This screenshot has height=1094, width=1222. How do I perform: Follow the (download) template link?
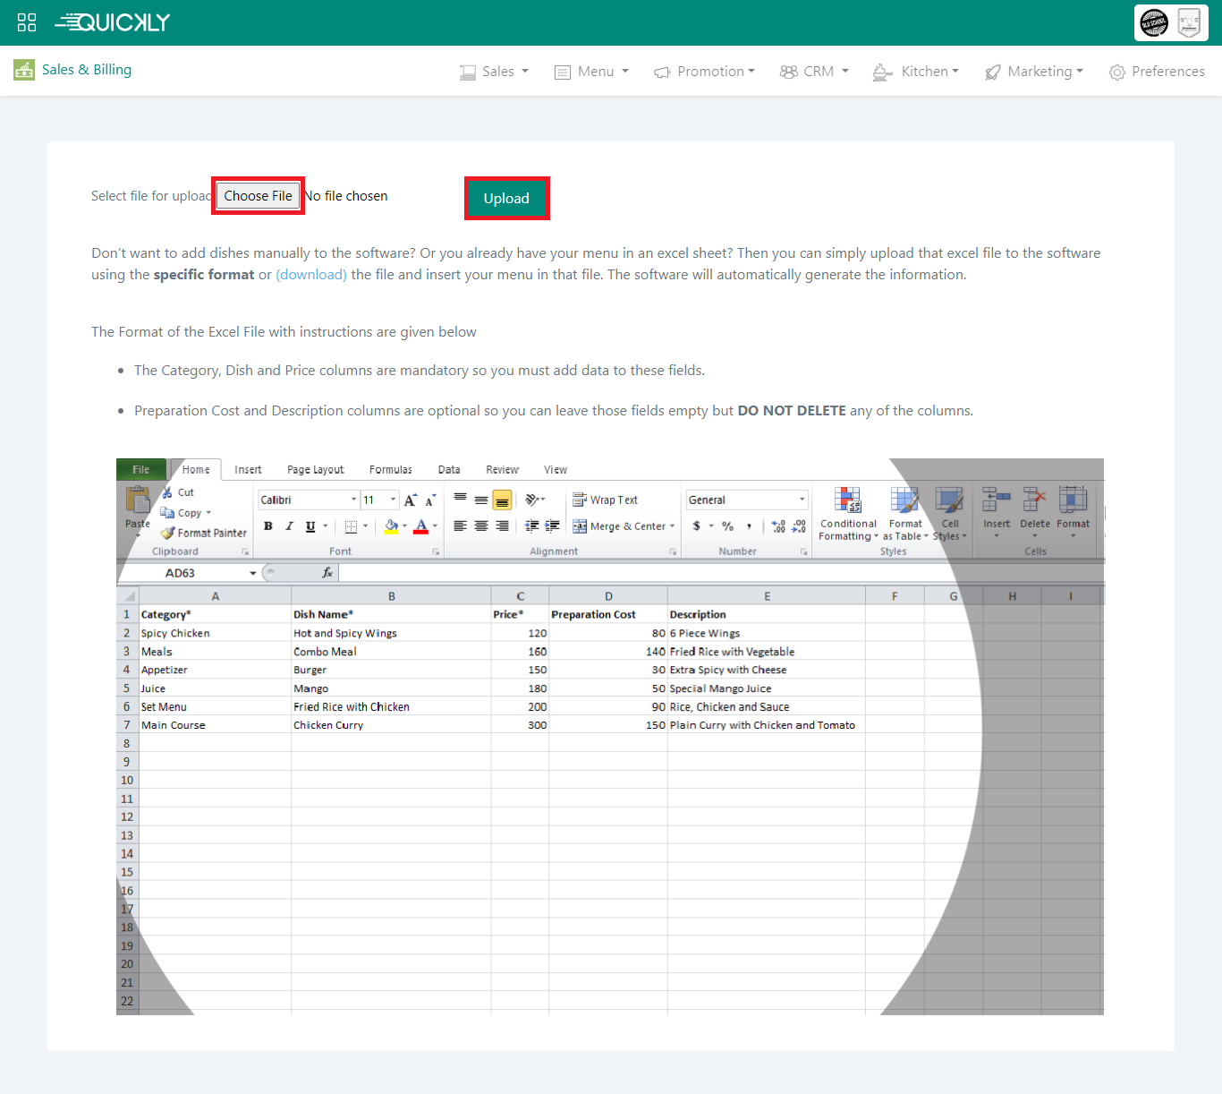[311, 275]
